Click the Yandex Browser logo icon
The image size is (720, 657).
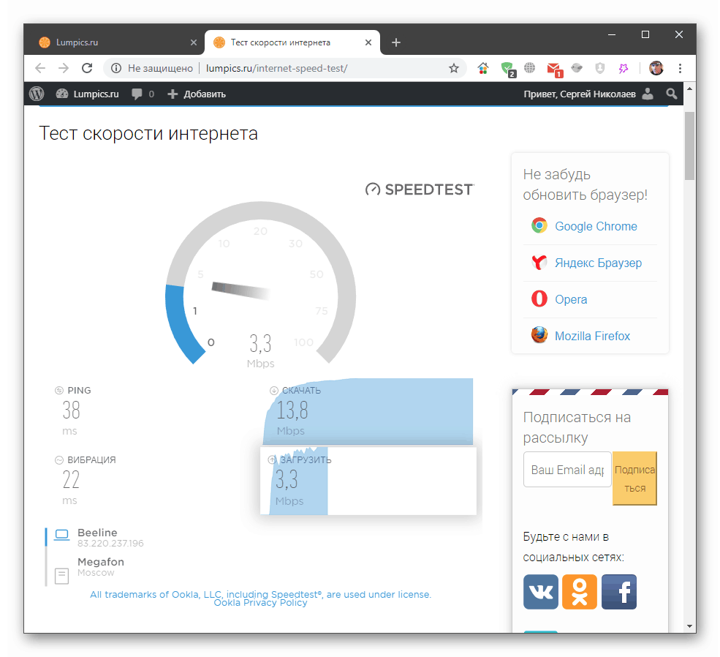click(539, 263)
